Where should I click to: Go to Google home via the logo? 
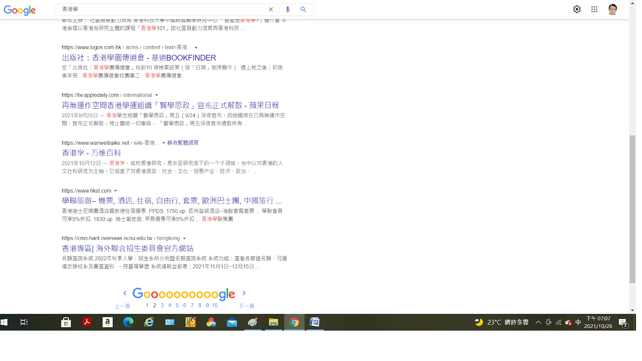[x=20, y=10]
